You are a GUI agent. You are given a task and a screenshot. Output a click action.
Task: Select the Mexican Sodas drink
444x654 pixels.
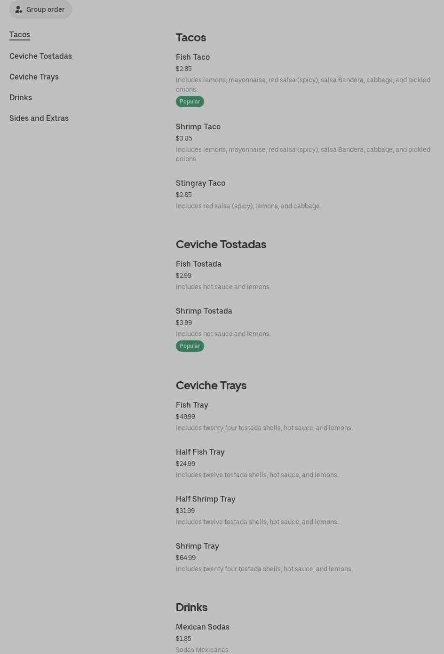203,627
